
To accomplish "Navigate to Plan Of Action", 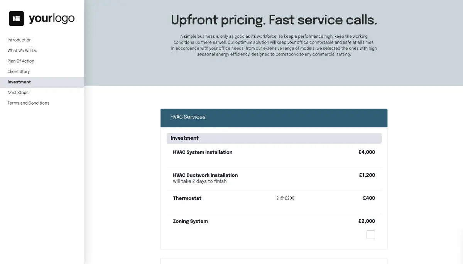I will (x=21, y=61).
